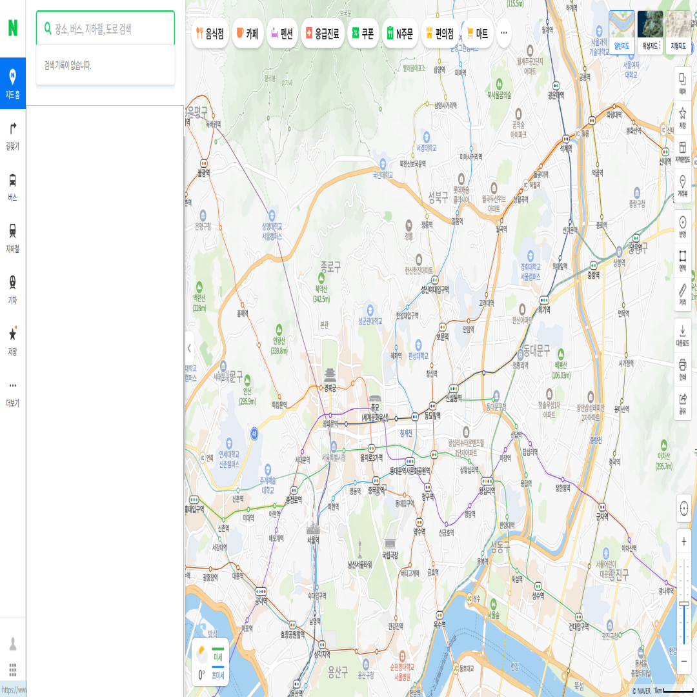Toggle the 저장 star layer on map
Image resolution: width=697 pixels, height=697 pixels.
click(x=682, y=118)
